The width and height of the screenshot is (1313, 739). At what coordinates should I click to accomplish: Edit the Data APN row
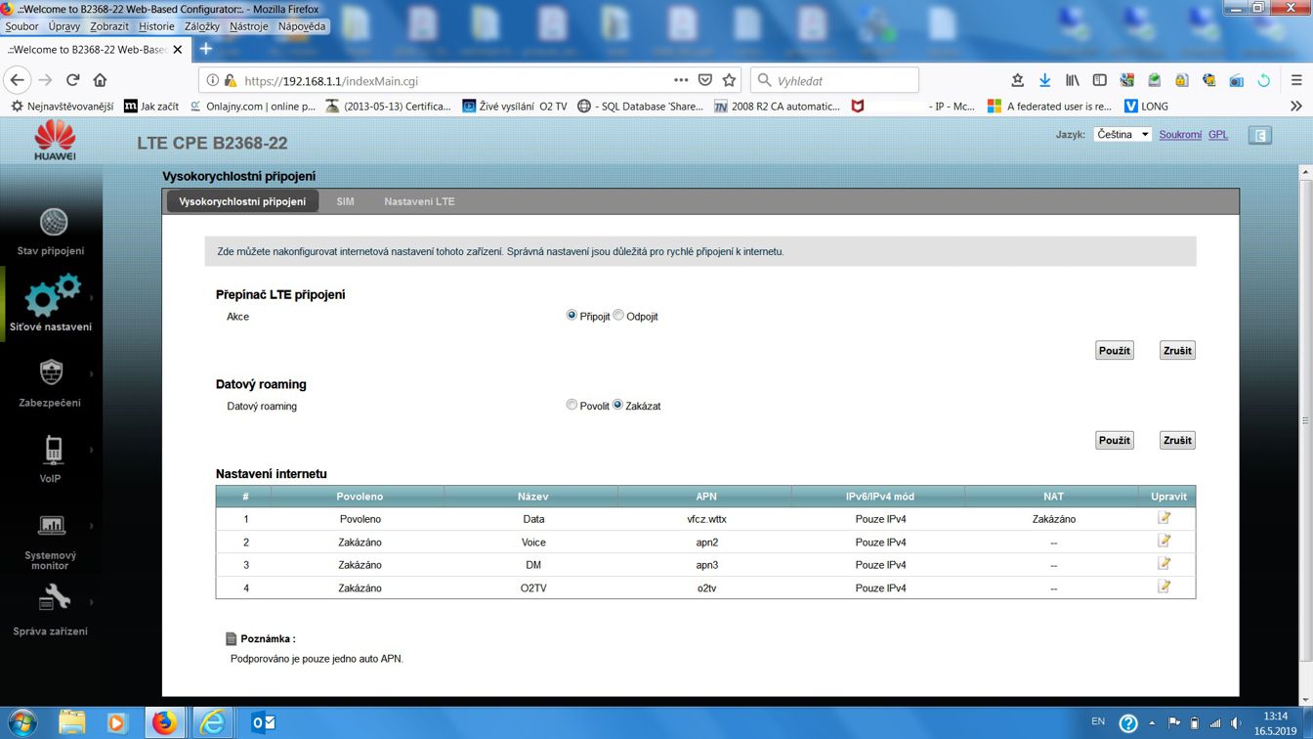click(1165, 518)
